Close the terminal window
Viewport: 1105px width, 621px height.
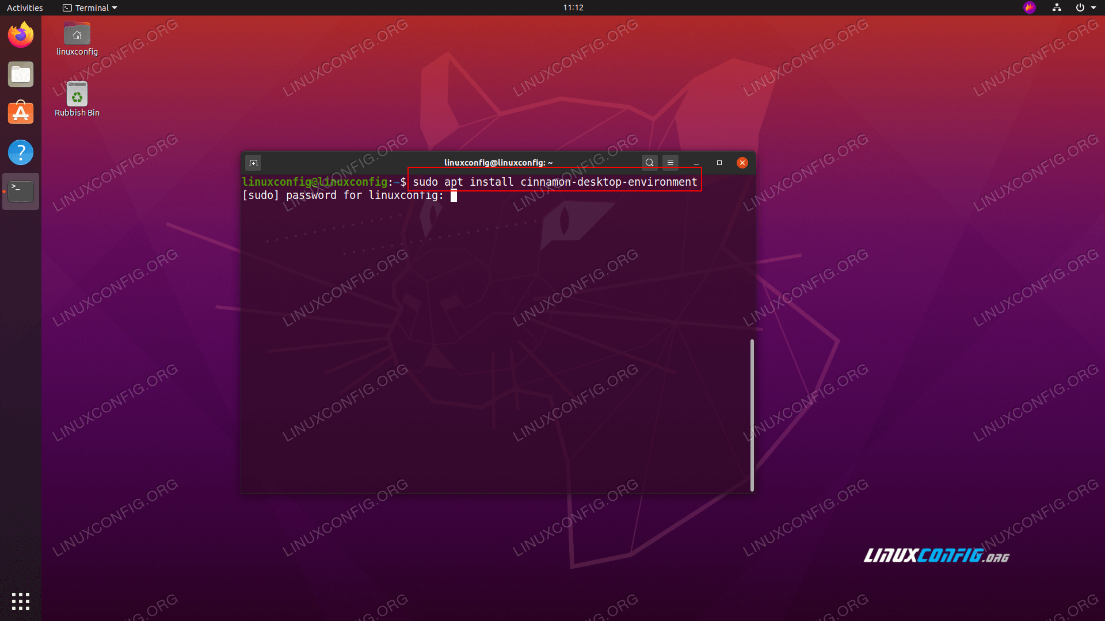(742, 163)
